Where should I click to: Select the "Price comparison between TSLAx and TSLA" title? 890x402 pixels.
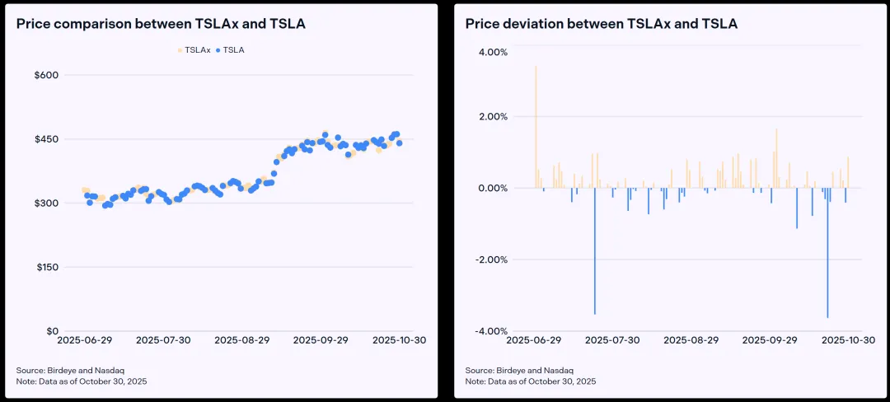pyautogui.click(x=161, y=24)
